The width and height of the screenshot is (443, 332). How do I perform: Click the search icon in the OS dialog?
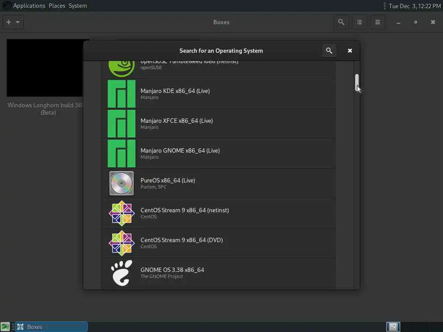[x=329, y=51]
